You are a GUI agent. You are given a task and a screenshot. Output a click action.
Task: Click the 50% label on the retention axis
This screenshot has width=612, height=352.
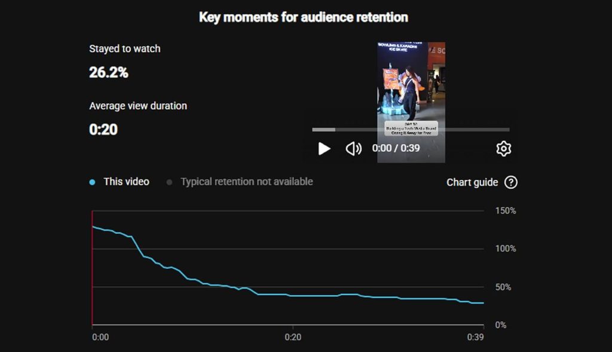click(x=503, y=287)
